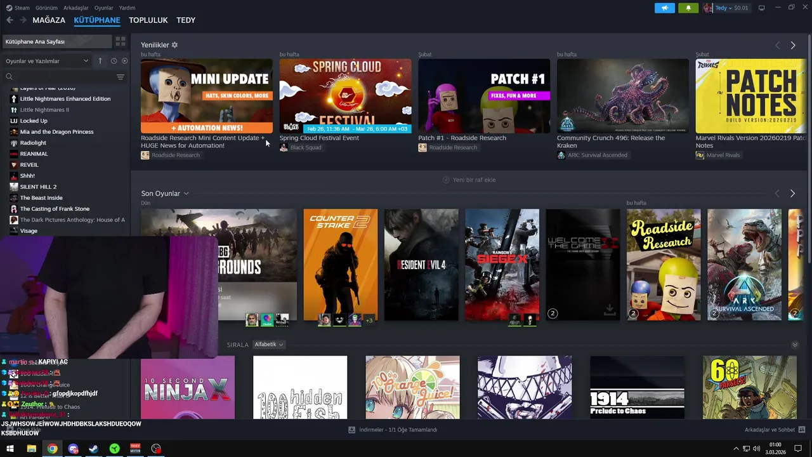Collapse the alphabetic shelf double chevron
Viewport: 812px width, 457px height.
(795, 345)
